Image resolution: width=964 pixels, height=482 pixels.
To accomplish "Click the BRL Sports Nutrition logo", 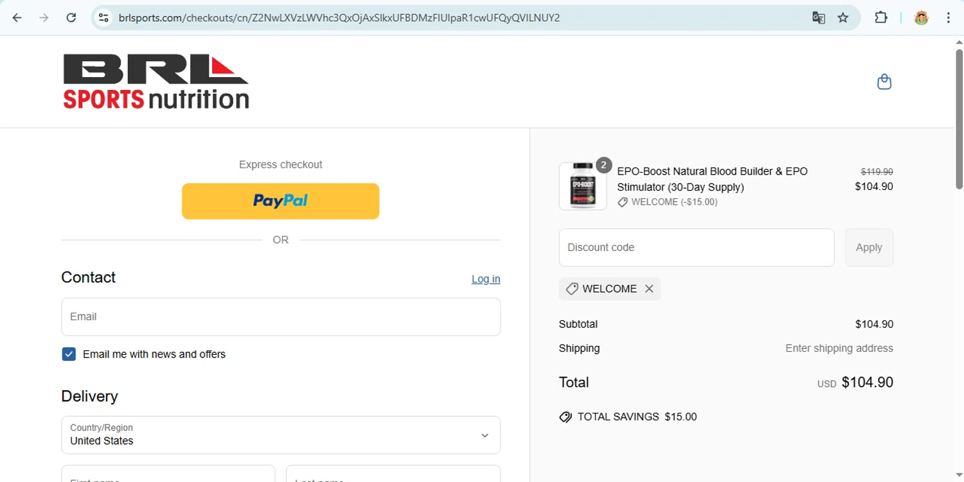I will click(x=156, y=82).
